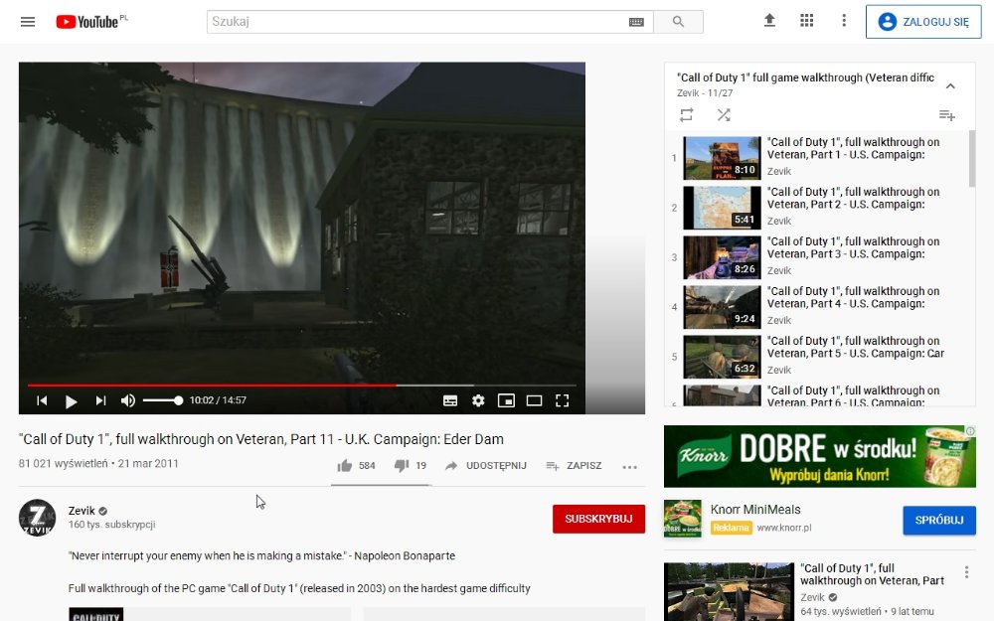994x621 pixels.
Task: Click Udostępnij to share the video
Action: tap(486, 466)
